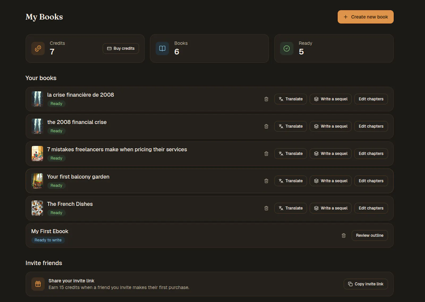This screenshot has width=425, height=302.
Task: Click the "Ready to write" status badge
Action: pyautogui.click(x=48, y=240)
